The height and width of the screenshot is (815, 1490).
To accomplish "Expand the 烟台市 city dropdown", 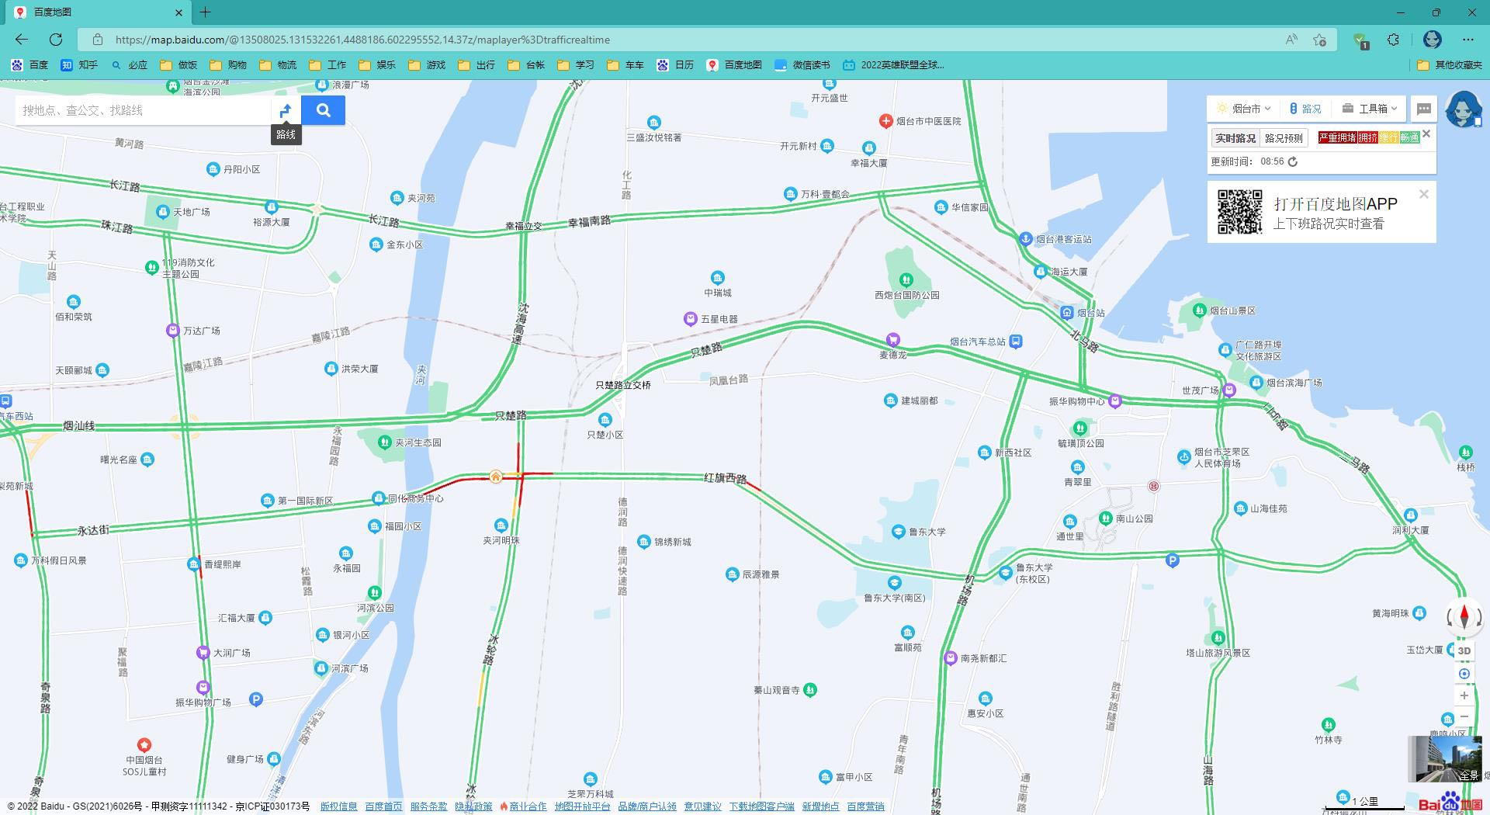I will [1244, 109].
